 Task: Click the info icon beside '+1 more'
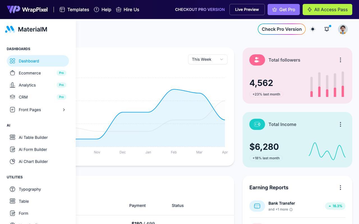(x=291, y=209)
